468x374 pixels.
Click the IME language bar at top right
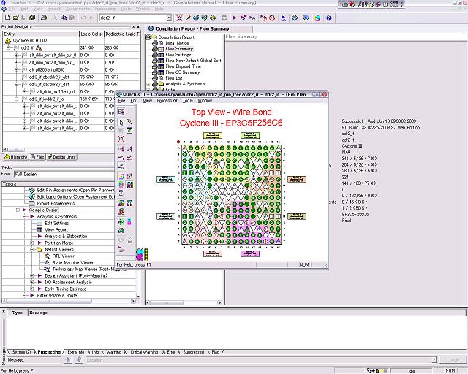pos(372,4)
